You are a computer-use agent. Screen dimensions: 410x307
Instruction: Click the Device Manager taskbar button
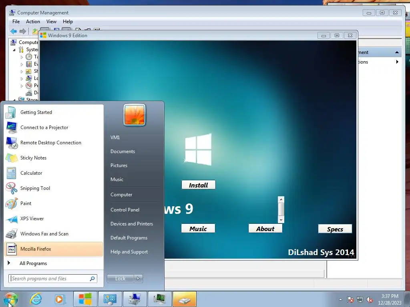pos(159,299)
